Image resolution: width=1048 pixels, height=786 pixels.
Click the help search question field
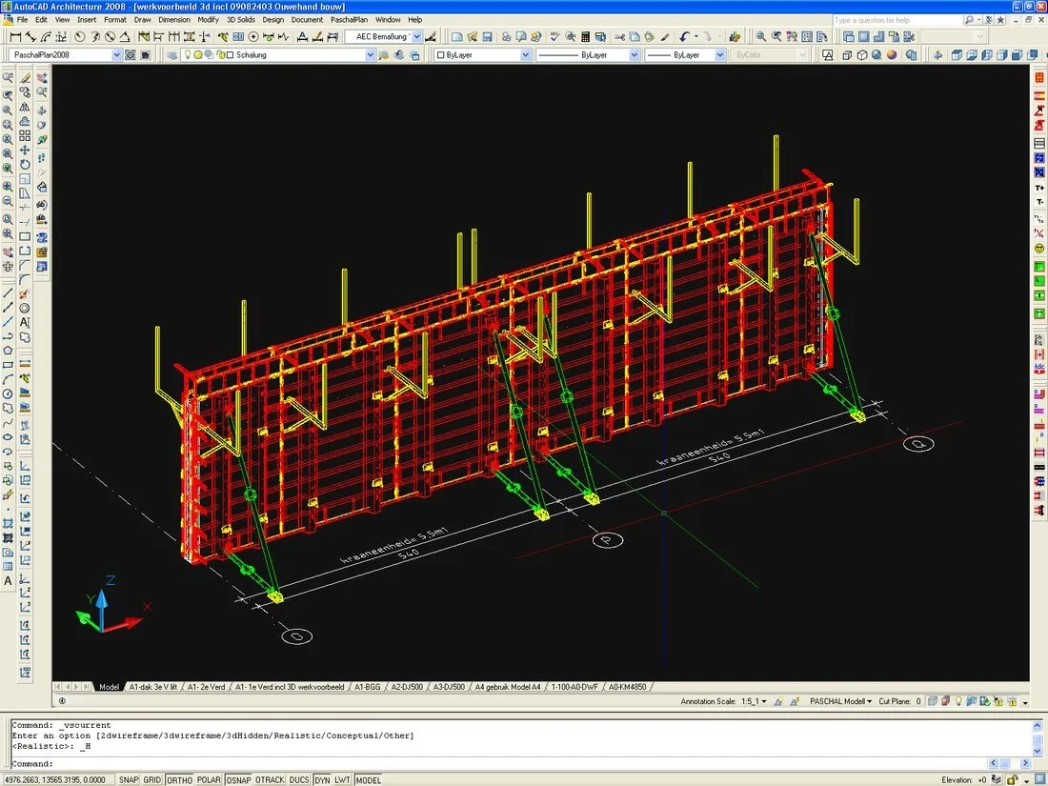click(897, 20)
